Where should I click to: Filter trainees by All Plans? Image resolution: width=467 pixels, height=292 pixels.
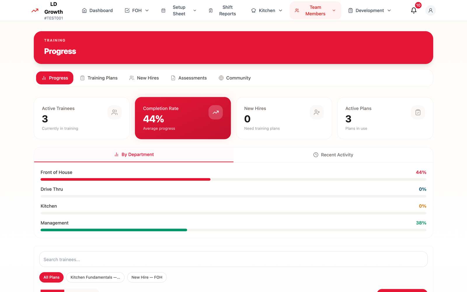[x=51, y=277]
